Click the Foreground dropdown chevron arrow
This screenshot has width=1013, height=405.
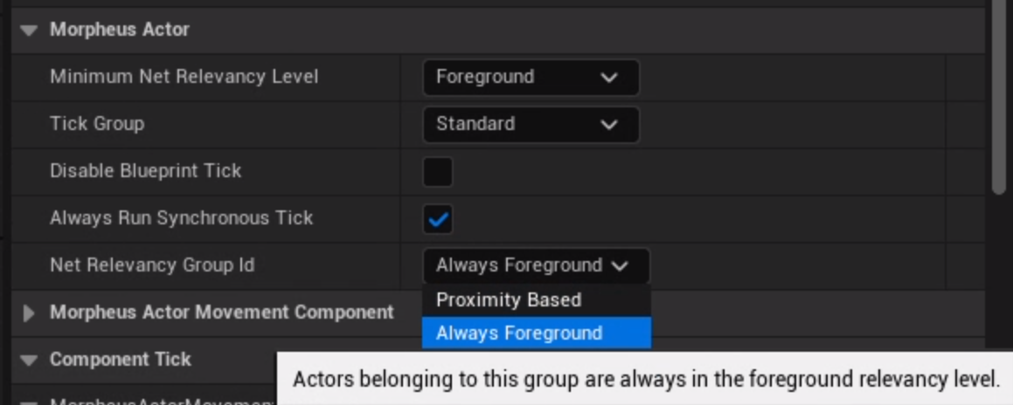point(609,78)
